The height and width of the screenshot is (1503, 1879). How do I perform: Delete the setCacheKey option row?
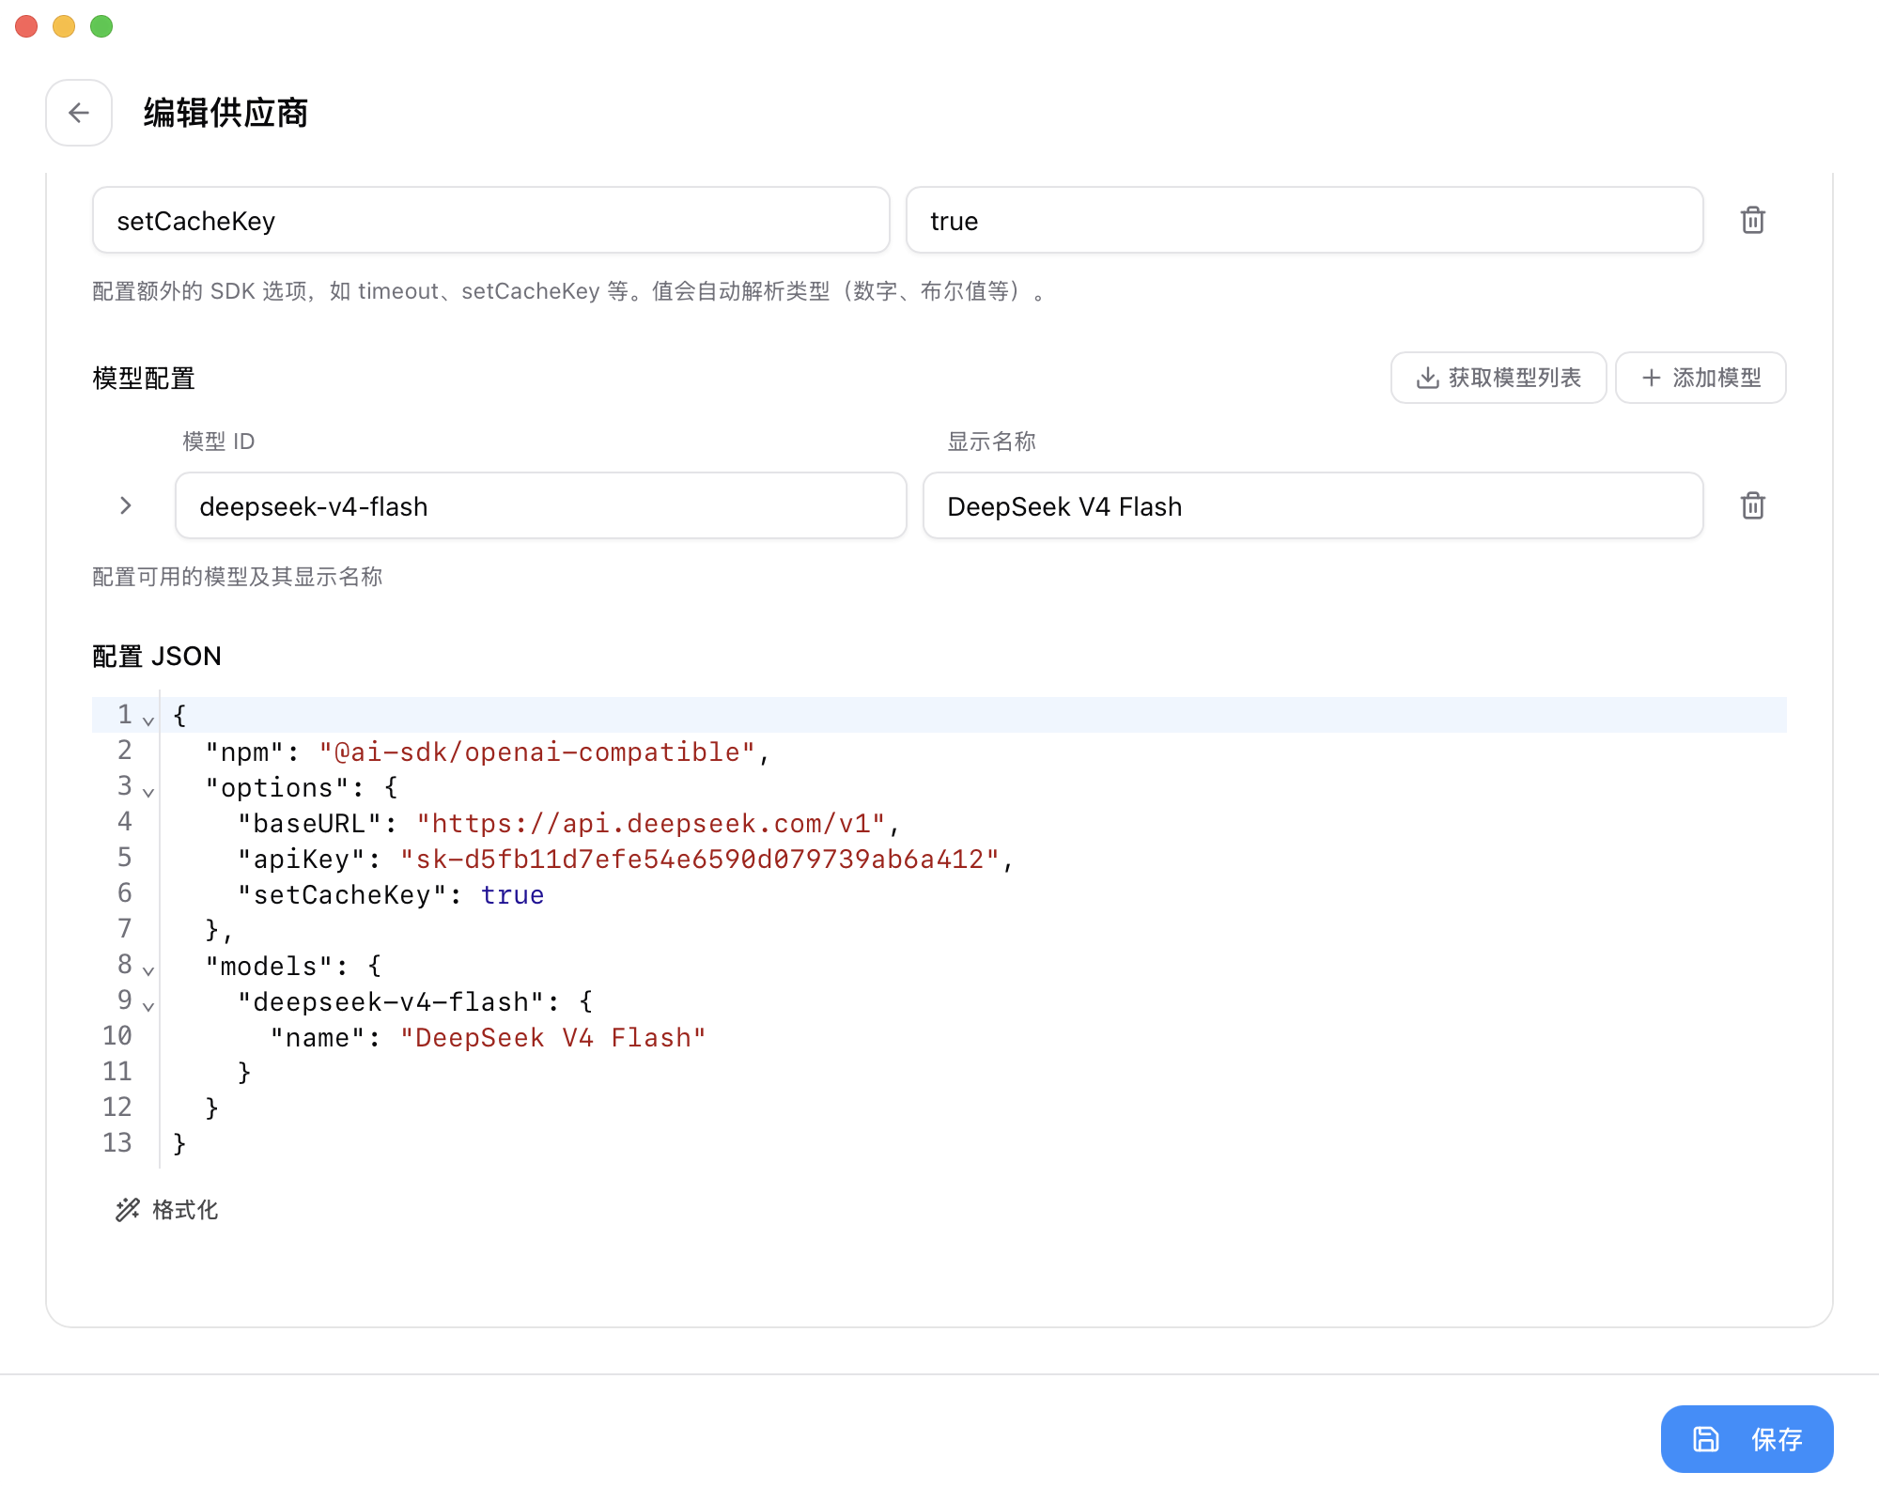coord(1752,221)
